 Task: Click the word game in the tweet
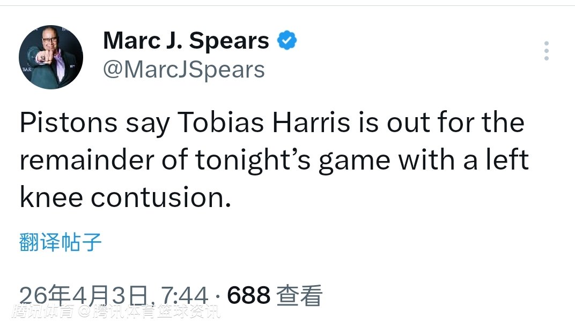coord(354,160)
